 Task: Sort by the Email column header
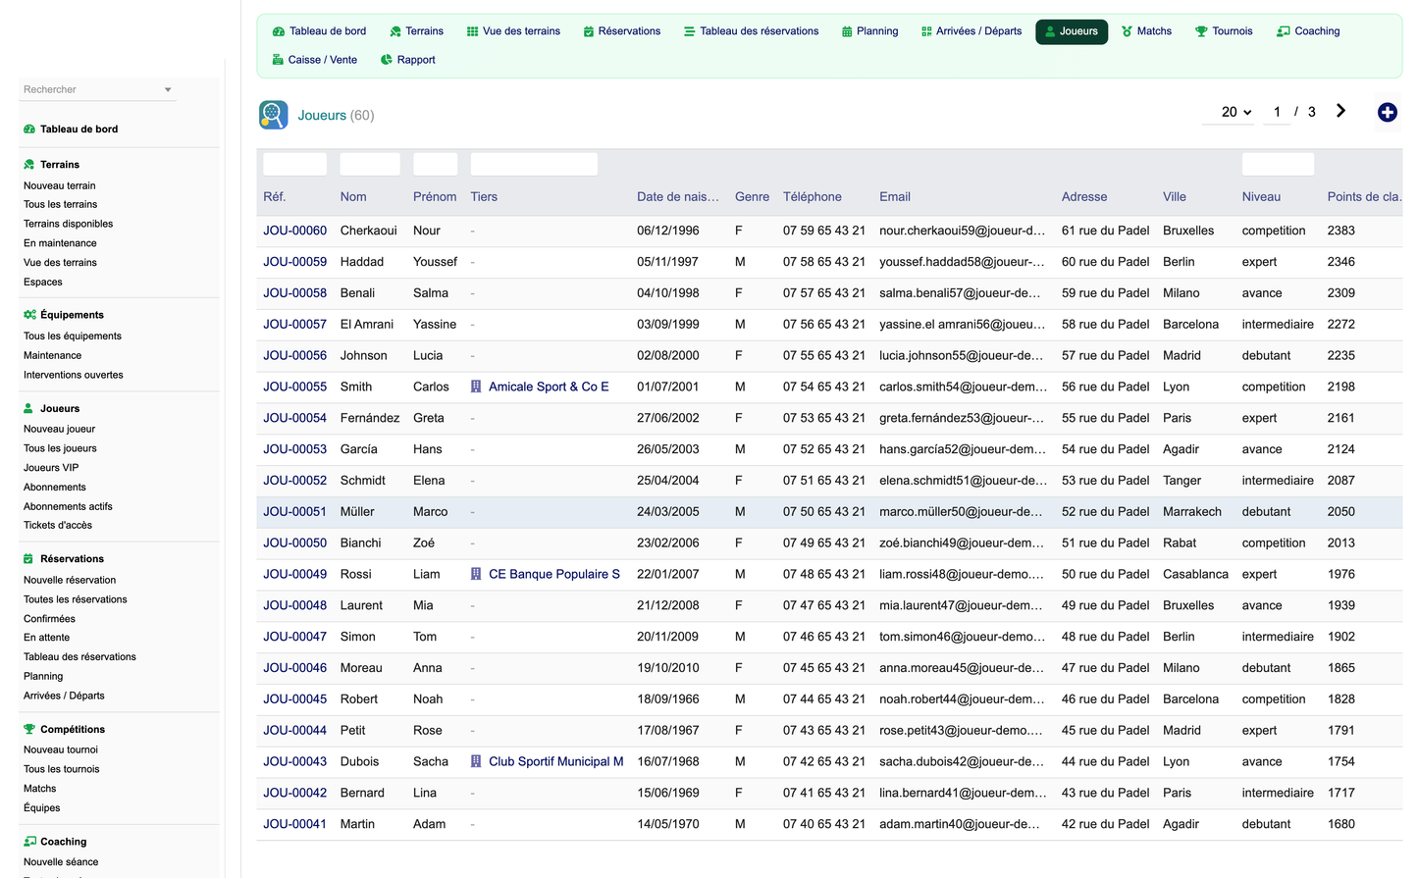point(895,197)
